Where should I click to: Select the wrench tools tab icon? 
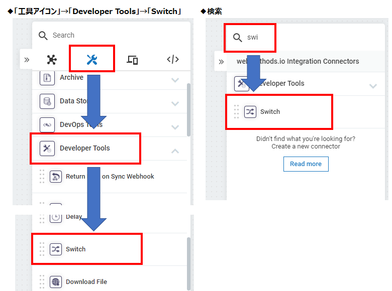click(x=91, y=60)
